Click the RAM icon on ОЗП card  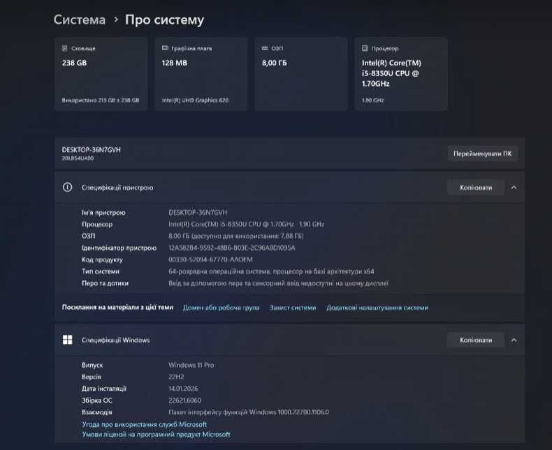coord(265,48)
